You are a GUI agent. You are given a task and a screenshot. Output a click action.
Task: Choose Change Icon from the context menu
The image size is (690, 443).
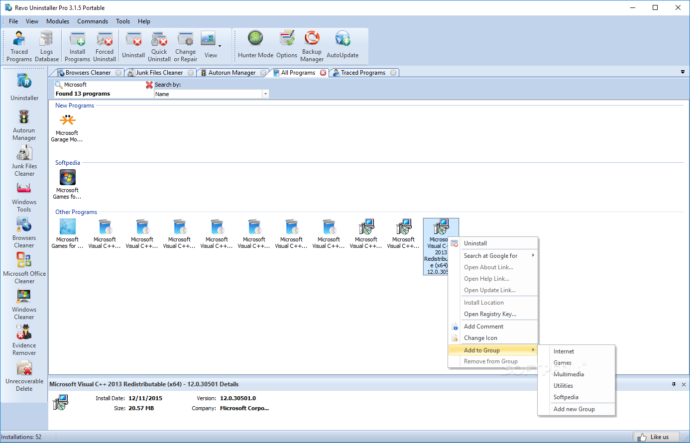493,338
